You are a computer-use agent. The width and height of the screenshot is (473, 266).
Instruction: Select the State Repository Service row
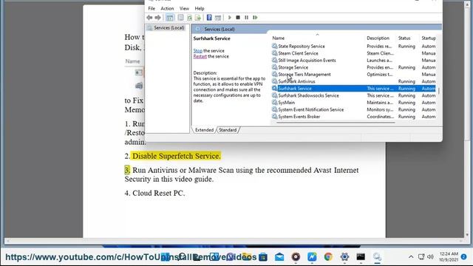353,46
